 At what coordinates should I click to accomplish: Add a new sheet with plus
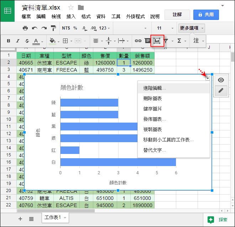[x=20, y=219]
